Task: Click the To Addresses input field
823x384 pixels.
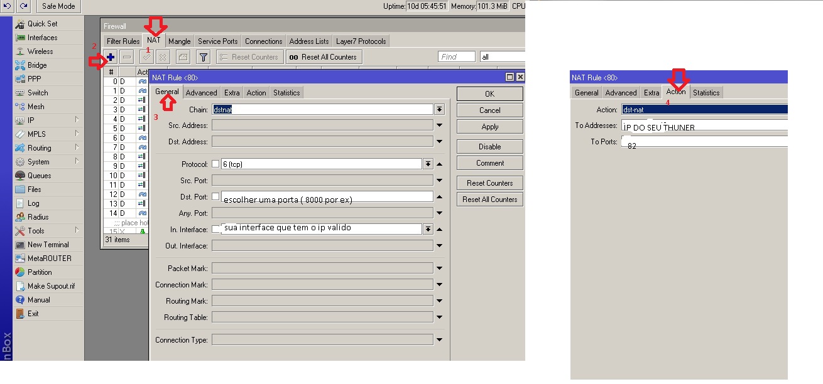Action: point(704,125)
